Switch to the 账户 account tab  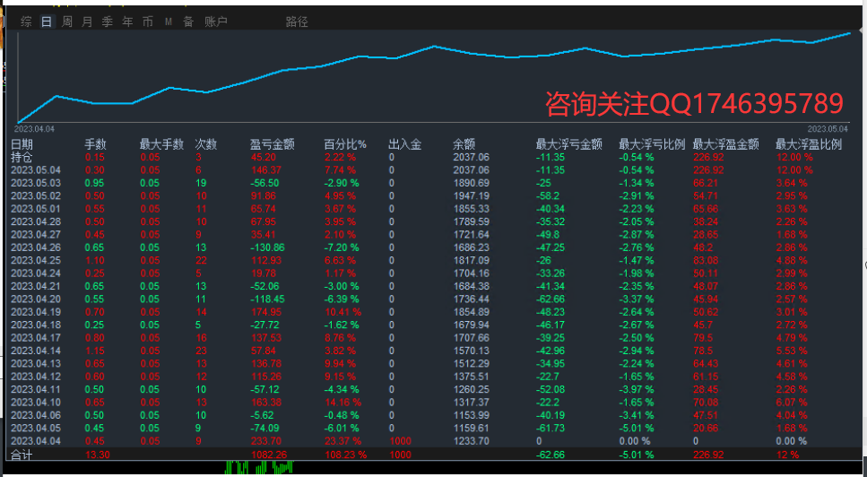click(x=216, y=22)
